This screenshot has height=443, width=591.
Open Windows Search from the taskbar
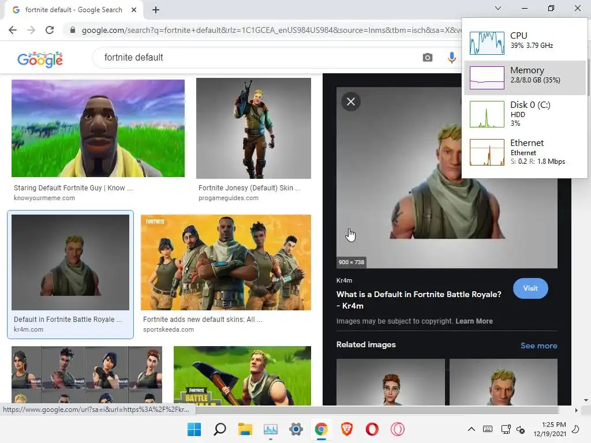220,429
